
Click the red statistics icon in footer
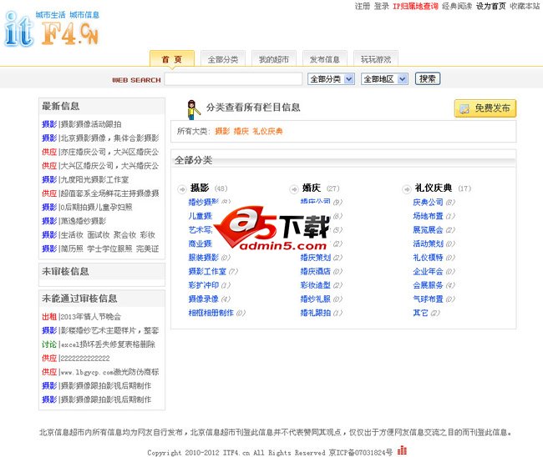(x=402, y=450)
